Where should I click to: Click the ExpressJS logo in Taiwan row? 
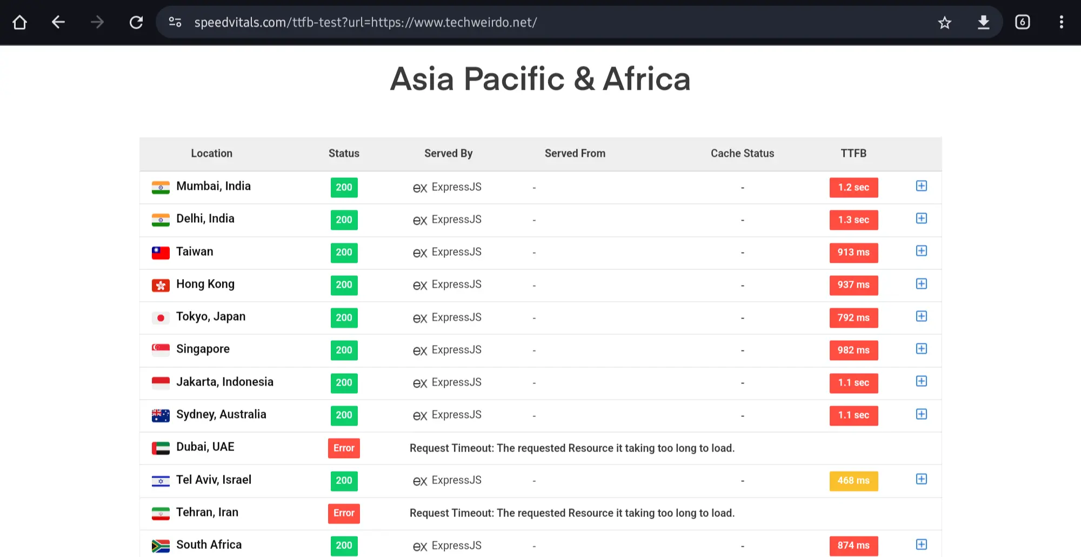[420, 253]
